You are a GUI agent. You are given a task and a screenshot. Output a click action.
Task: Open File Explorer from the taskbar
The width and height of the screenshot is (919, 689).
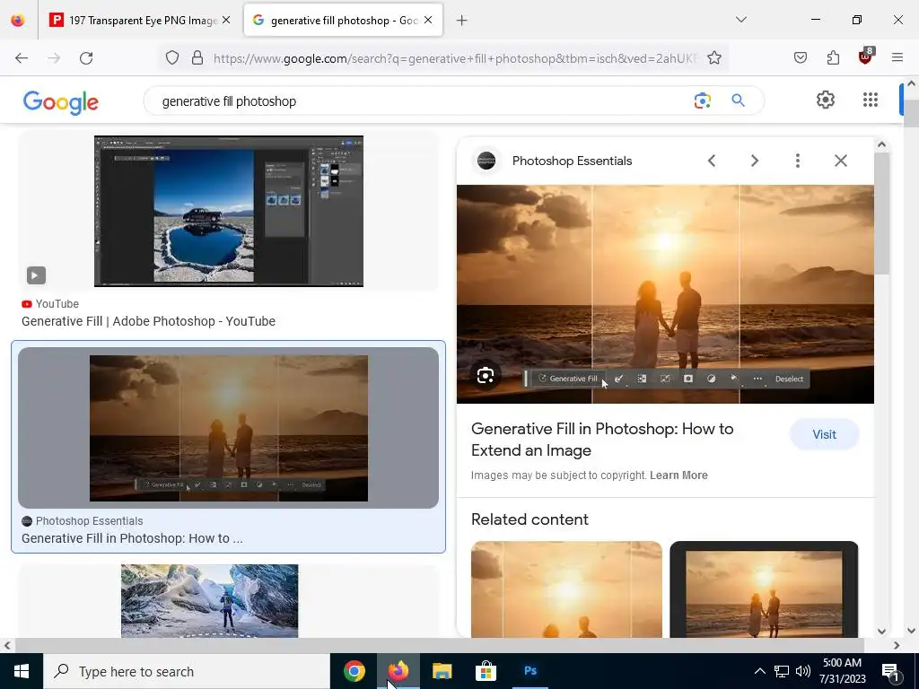[442, 671]
